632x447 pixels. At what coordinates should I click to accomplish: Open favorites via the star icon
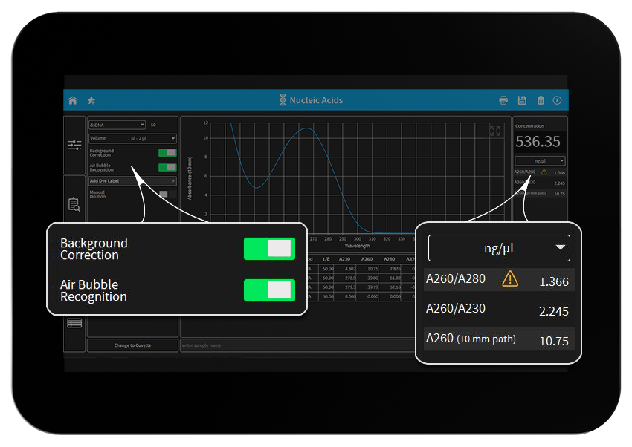(91, 100)
